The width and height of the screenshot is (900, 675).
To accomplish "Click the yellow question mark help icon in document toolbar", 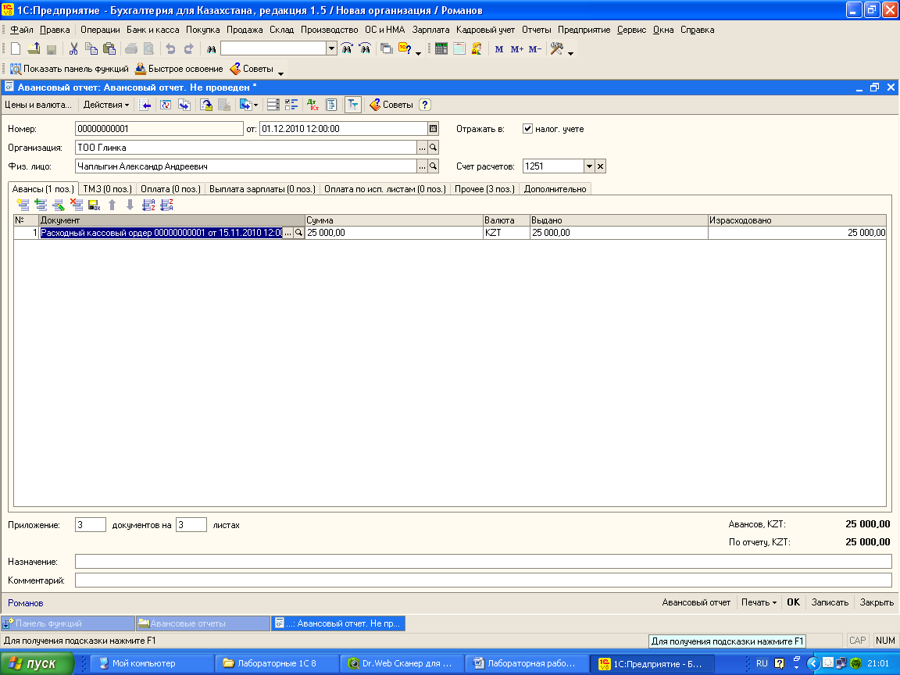I will point(425,105).
